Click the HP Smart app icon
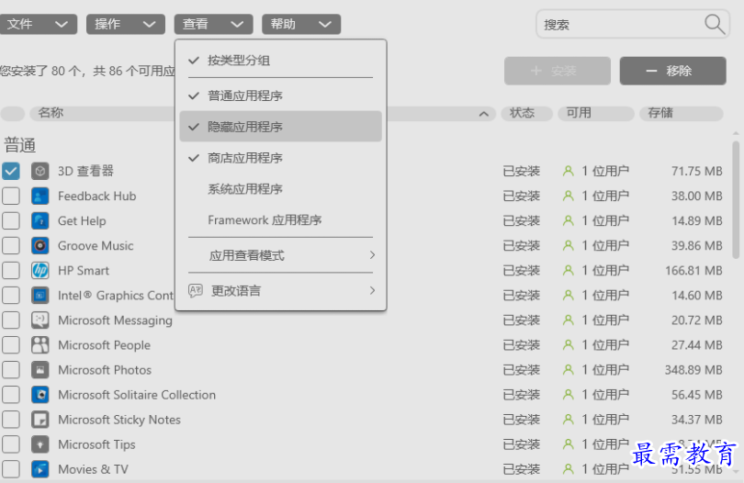Viewport: 744px width, 483px height. (x=39, y=271)
